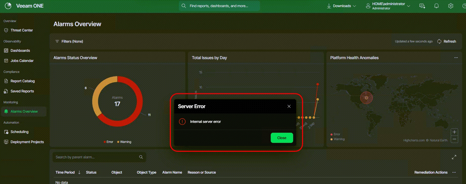Image resolution: width=466 pixels, height=184 pixels.
Task: Open the notifications bell
Action: (437, 6)
